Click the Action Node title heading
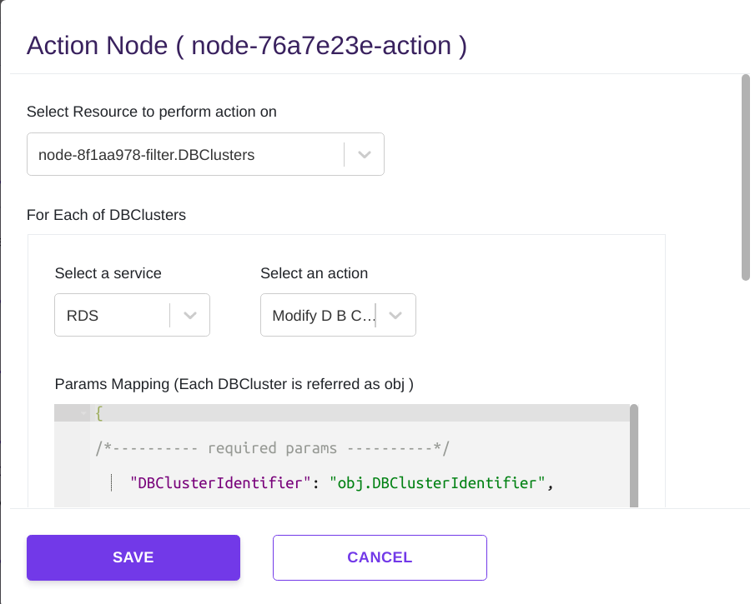Image resolution: width=755 pixels, height=604 pixels. tap(247, 46)
